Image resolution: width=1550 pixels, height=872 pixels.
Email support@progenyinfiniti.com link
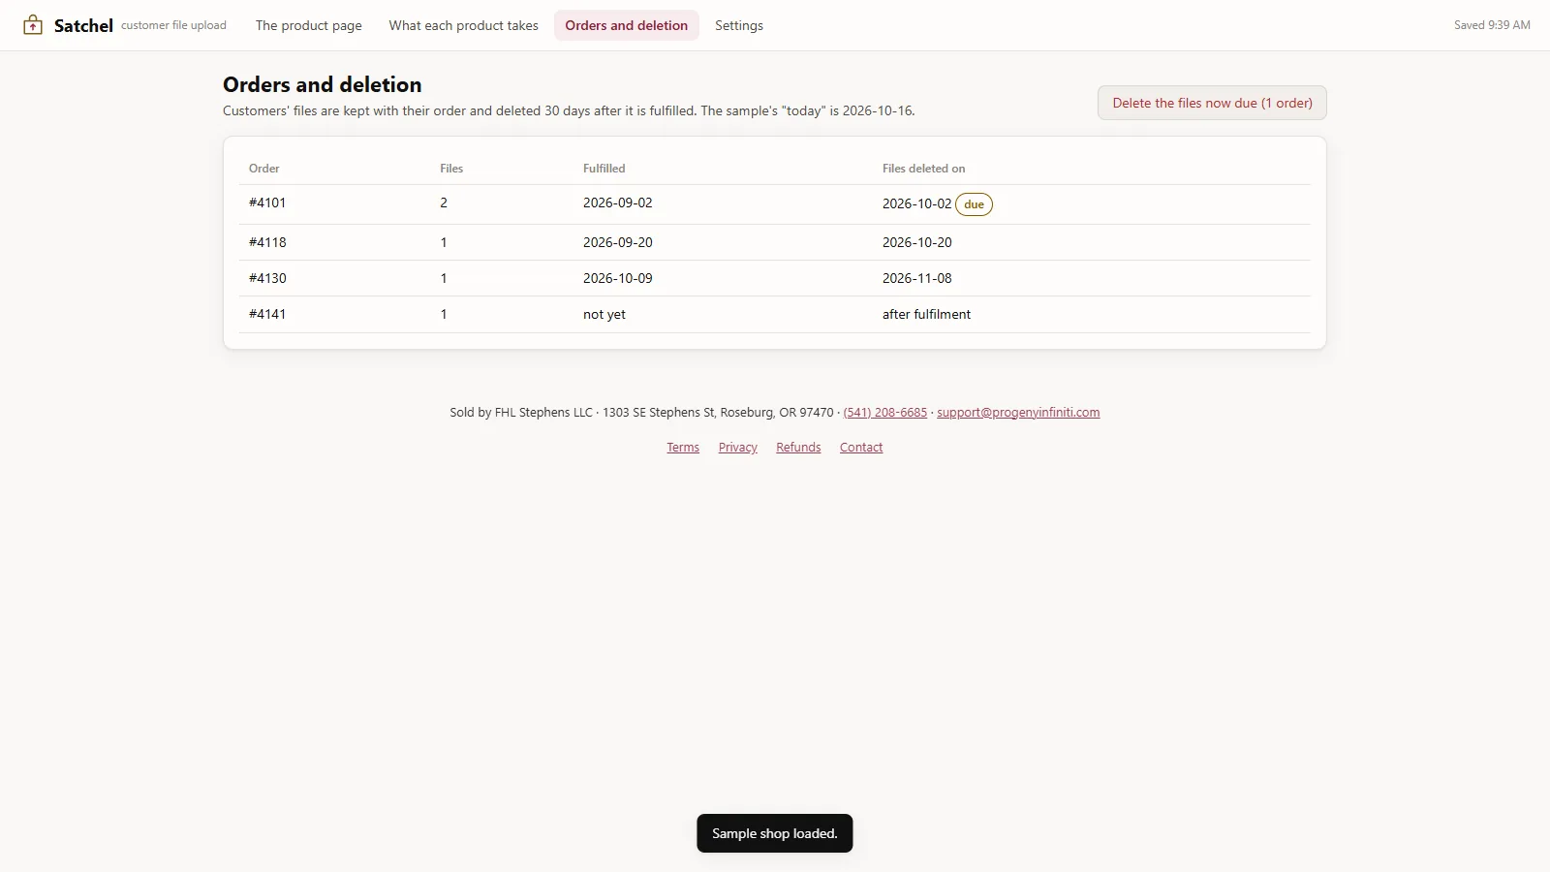point(1018,412)
